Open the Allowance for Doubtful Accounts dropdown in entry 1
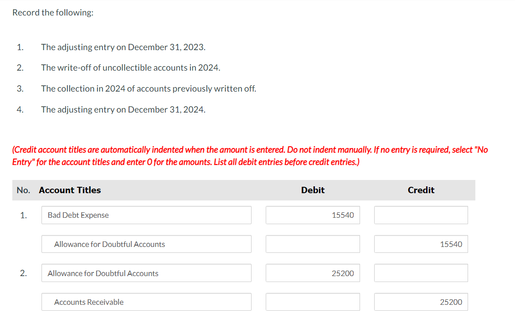The height and width of the screenshot is (318, 515). (x=146, y=244)
